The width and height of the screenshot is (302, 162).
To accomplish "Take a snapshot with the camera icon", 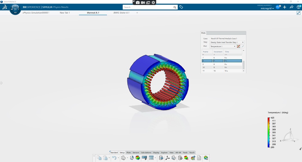I will 138,3.
